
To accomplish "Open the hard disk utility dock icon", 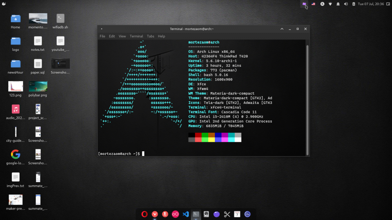I will pos(206,214).
